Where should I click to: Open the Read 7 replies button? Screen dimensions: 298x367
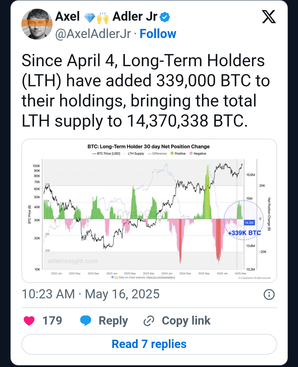click(149, 344)
